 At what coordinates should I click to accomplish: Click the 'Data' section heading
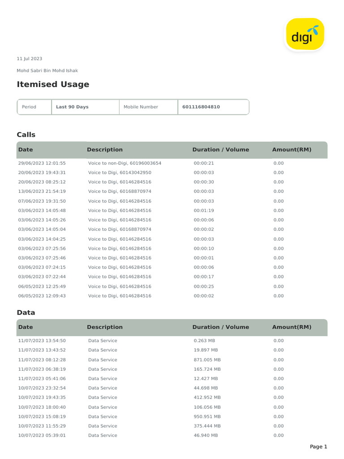(26, 312)
